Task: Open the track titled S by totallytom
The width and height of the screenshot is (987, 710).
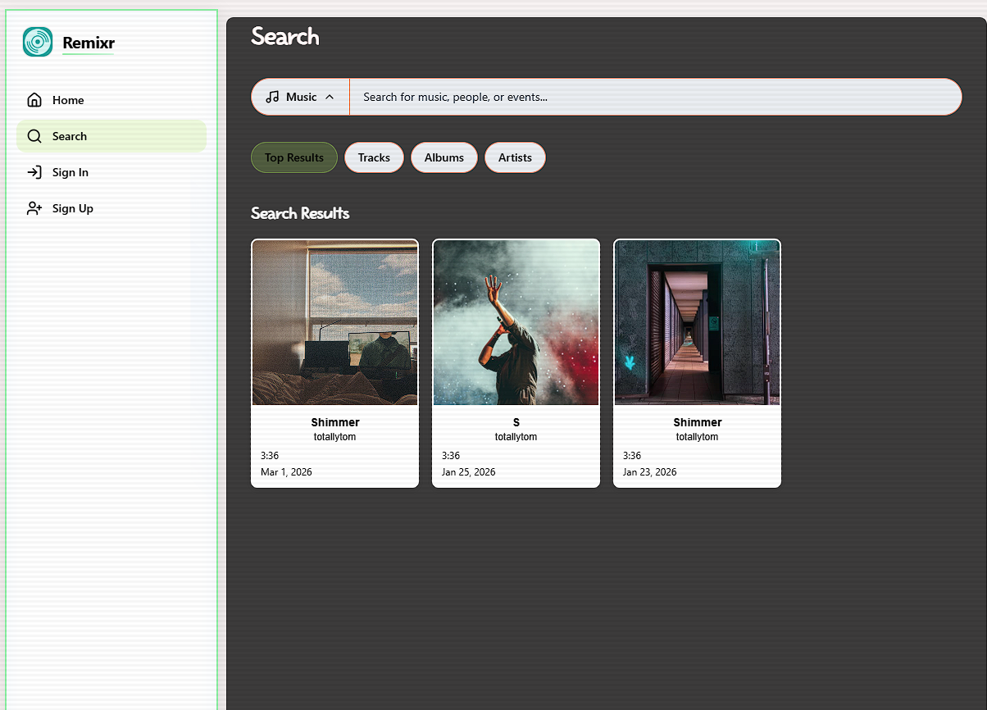Action: pyautogui.click(x=516, y=362)
